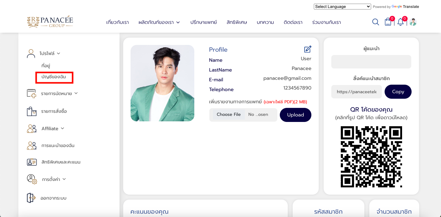Viewport: 441px width, 217px height.
Task: Open the shopping cart icon
Action: click(388, 22)
